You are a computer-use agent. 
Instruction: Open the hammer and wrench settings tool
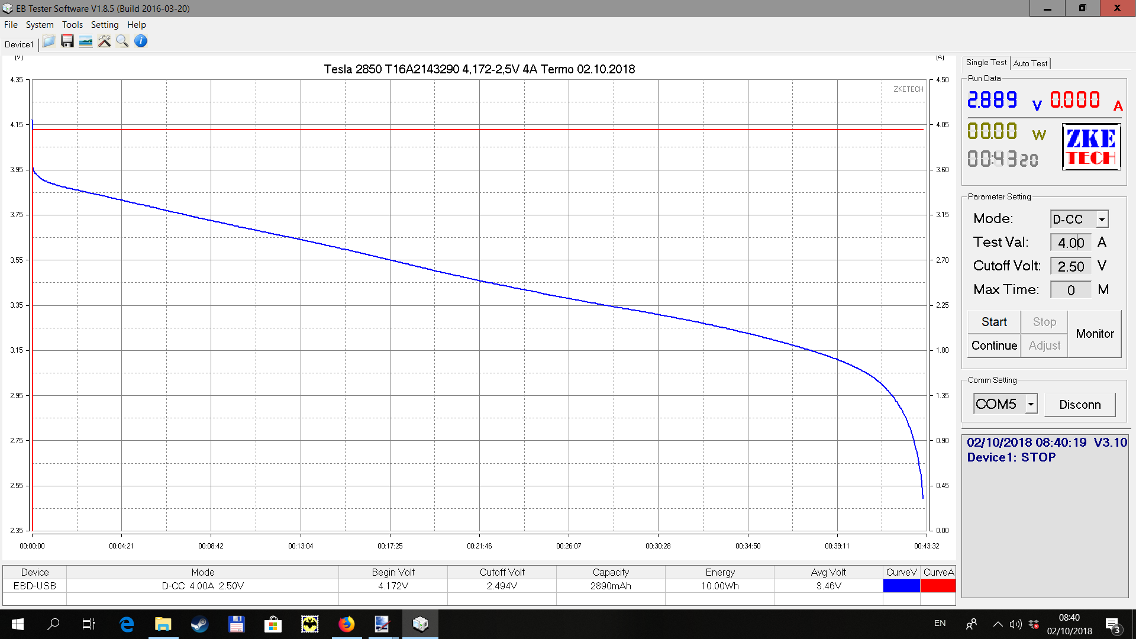click(104, 41)
